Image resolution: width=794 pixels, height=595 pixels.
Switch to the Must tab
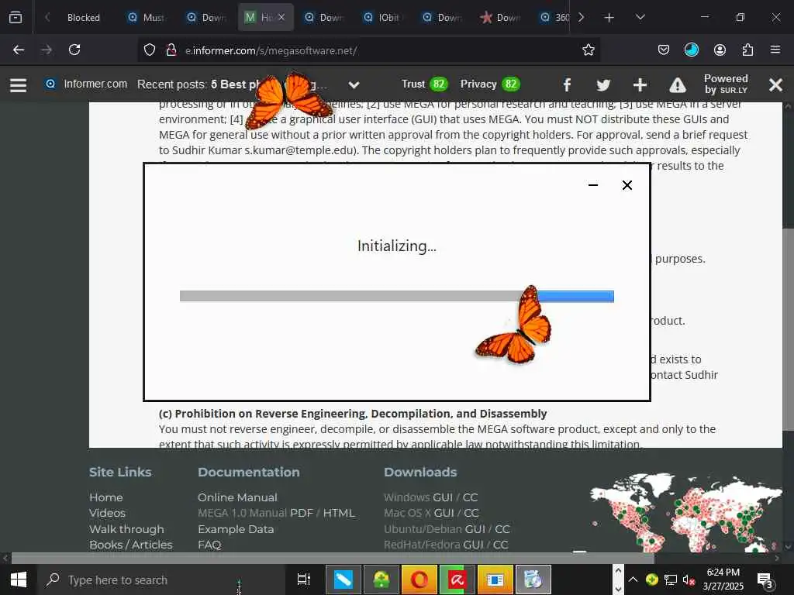click(147, 18)
